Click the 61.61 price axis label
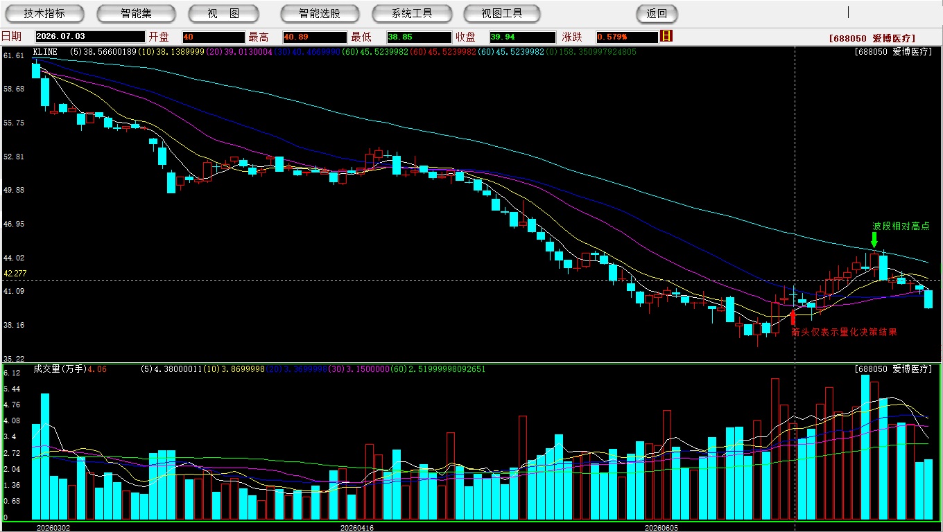The width and height of the screenshot is (943, 532). pos(14,55)
